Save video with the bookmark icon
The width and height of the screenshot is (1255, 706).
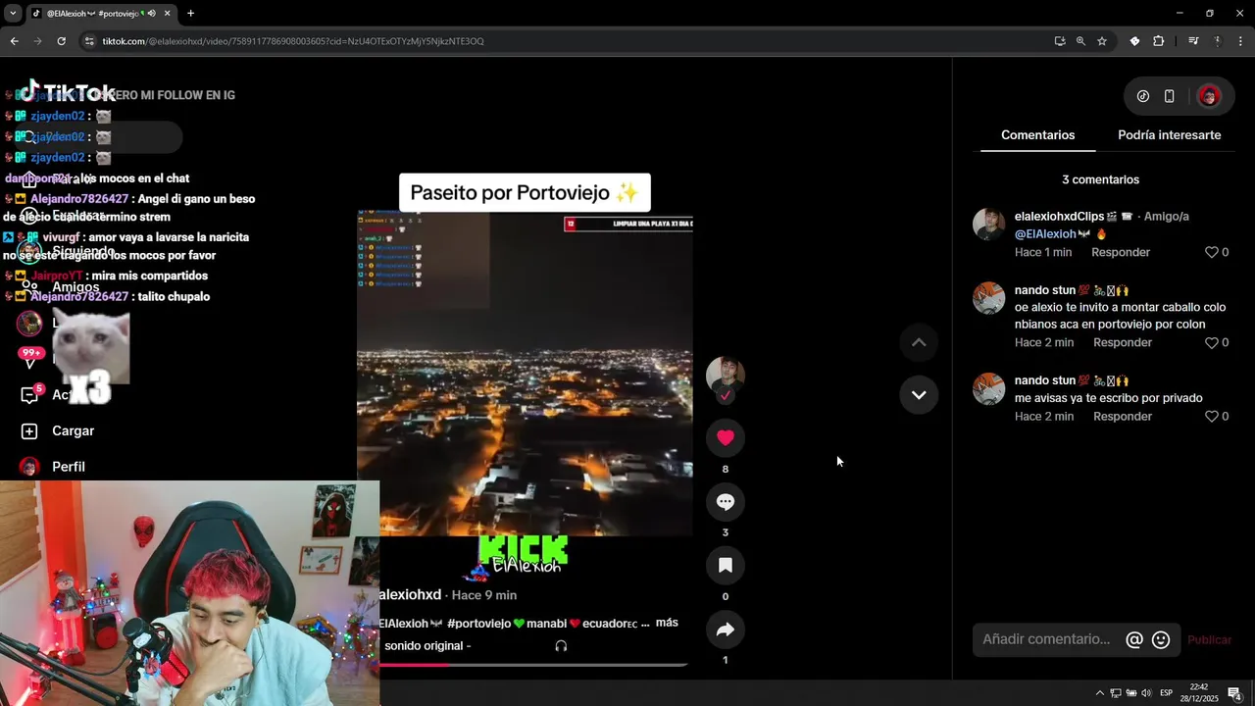[726, 566]
